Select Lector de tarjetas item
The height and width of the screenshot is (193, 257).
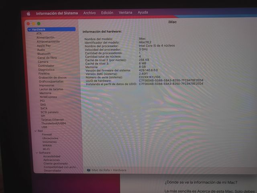(51, 89)
